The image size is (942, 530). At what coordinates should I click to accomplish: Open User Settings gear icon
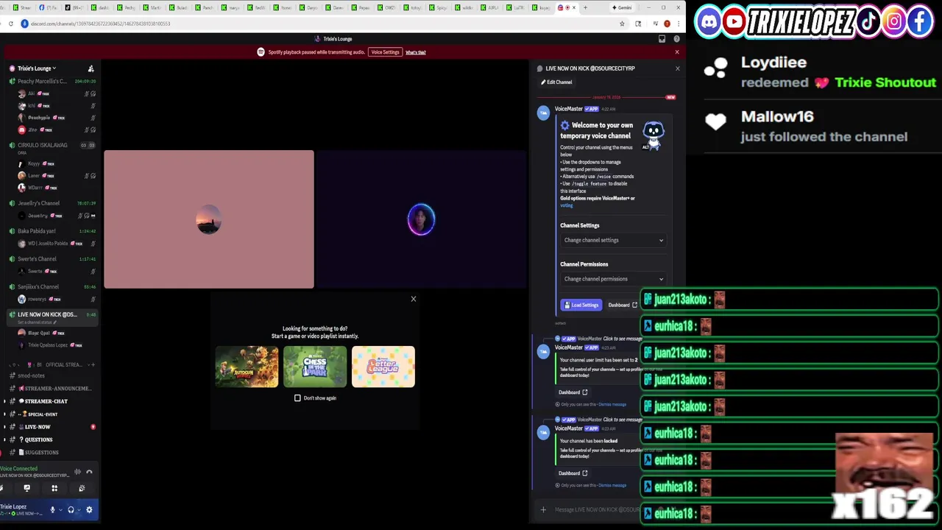[x=89, y=509]
